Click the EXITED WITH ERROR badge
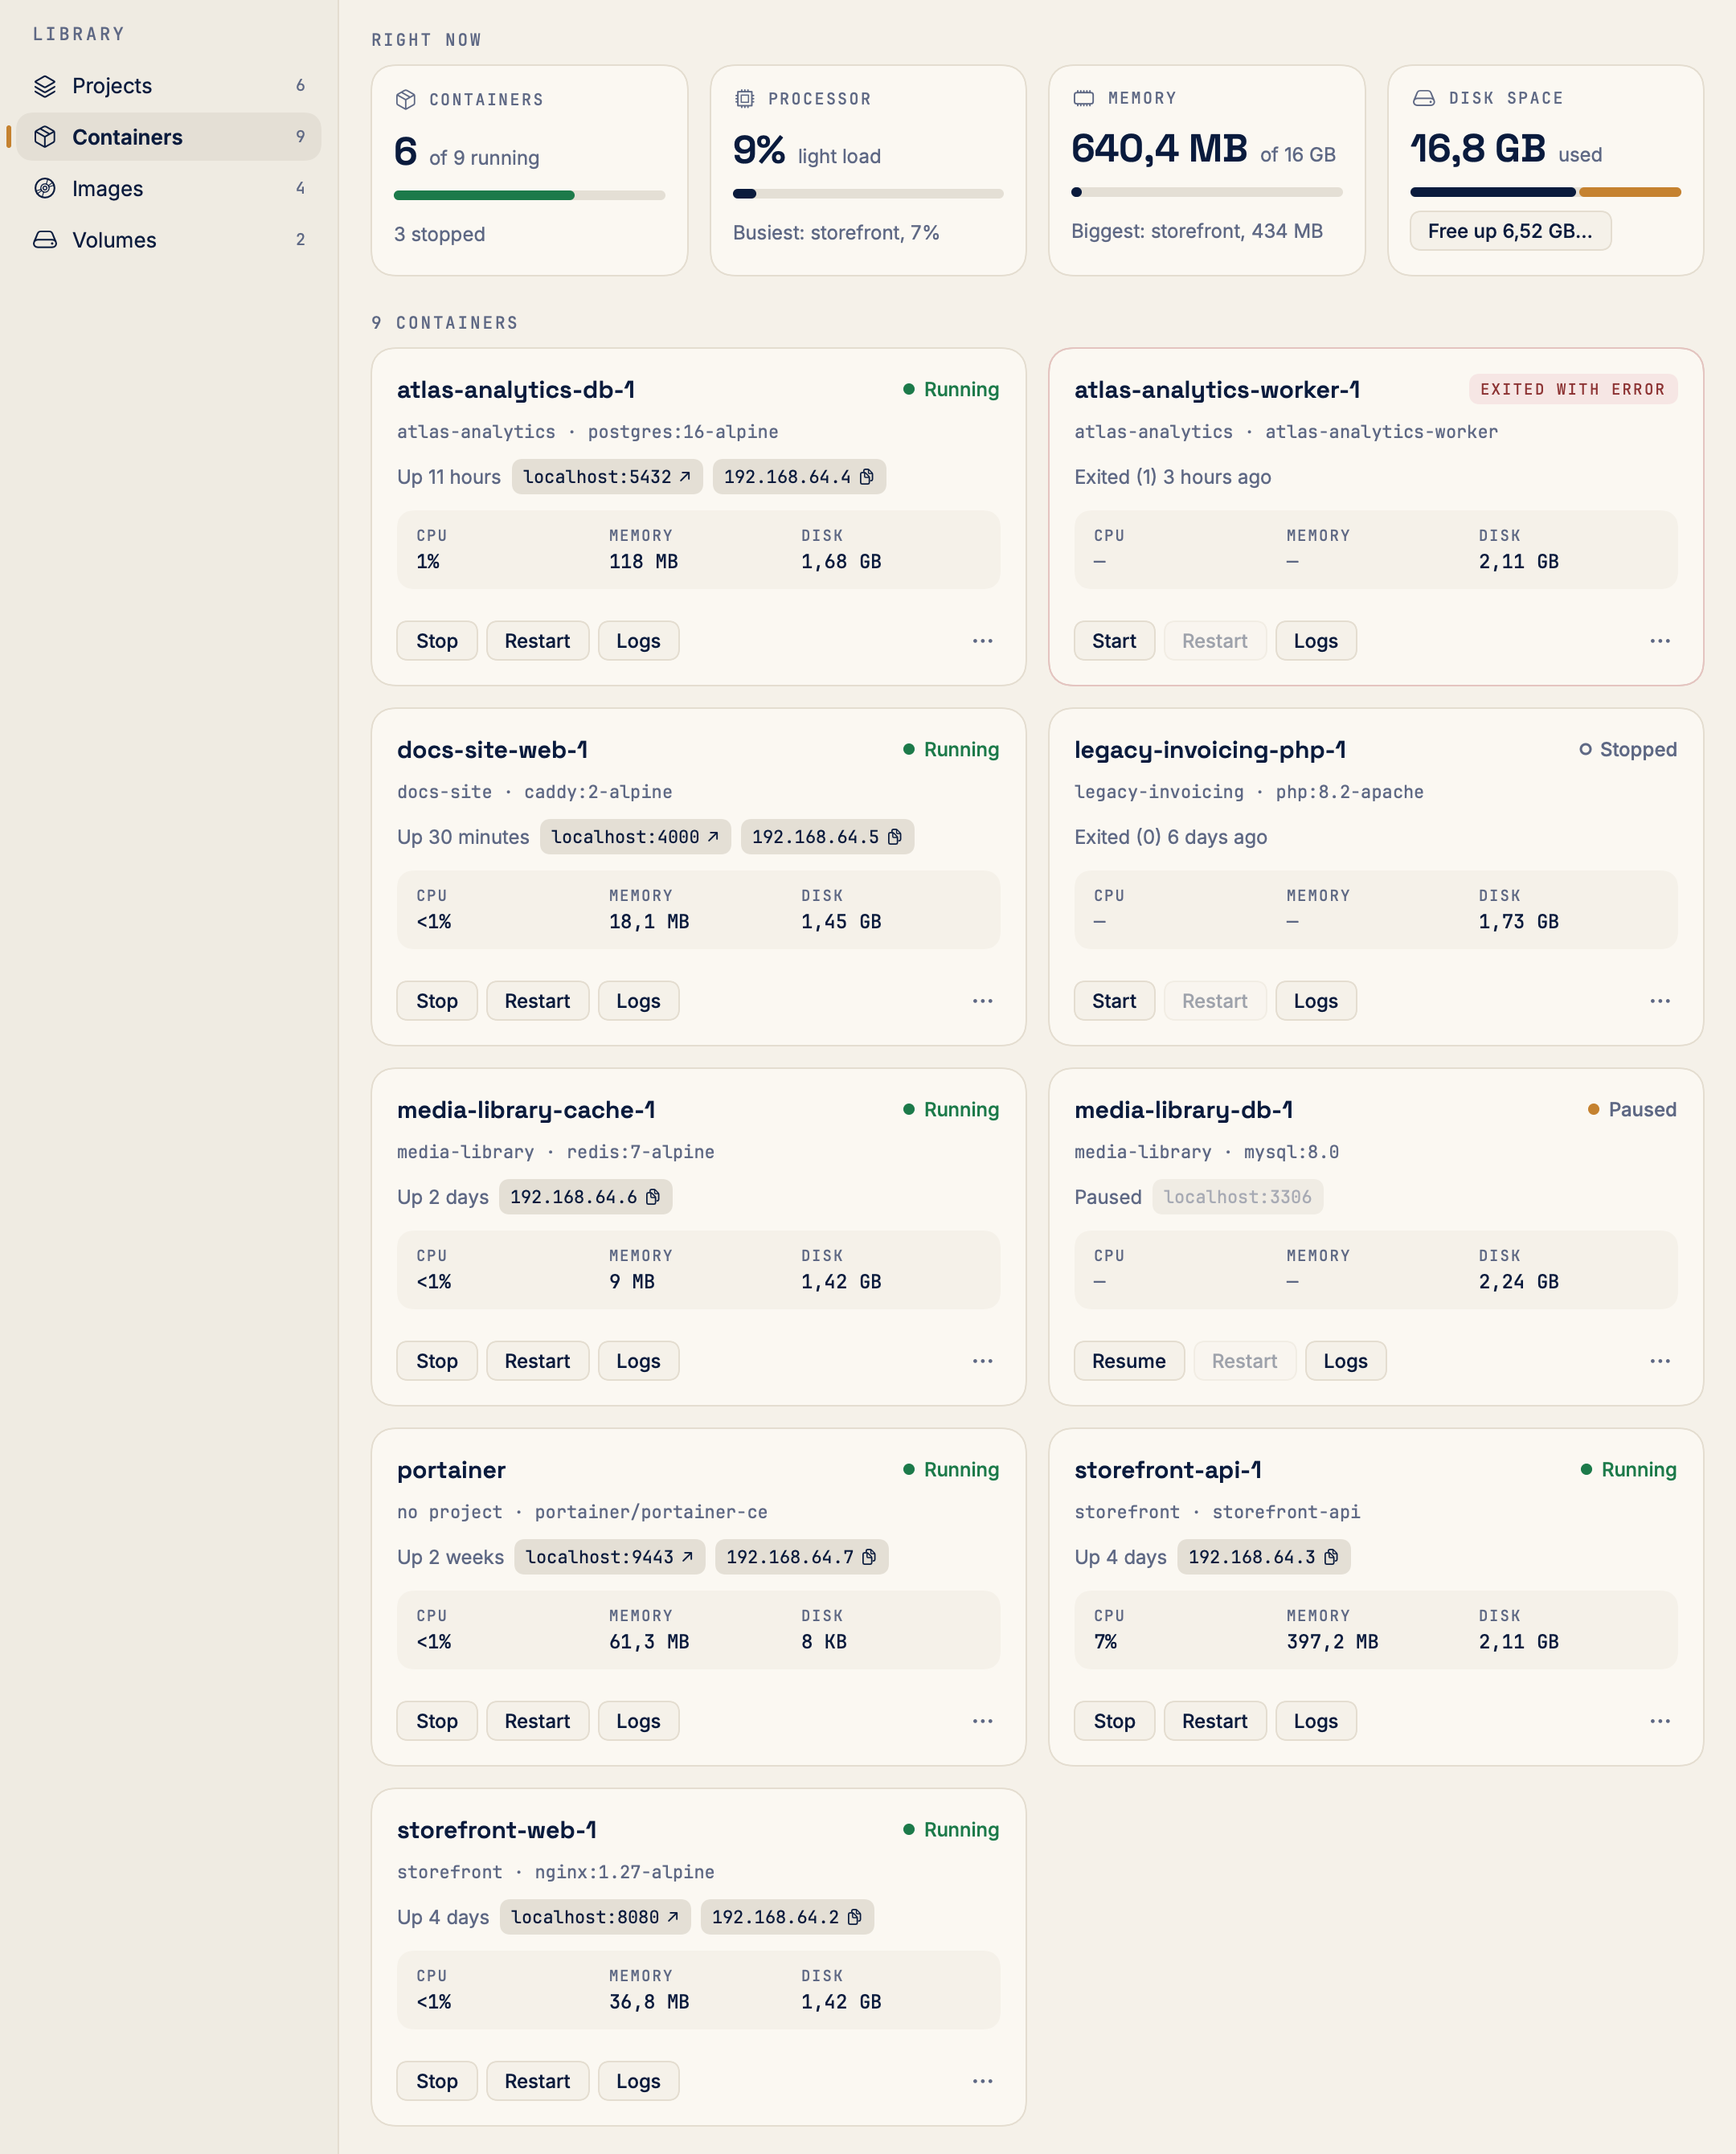1736x2154 pixels. (1572, 389)
